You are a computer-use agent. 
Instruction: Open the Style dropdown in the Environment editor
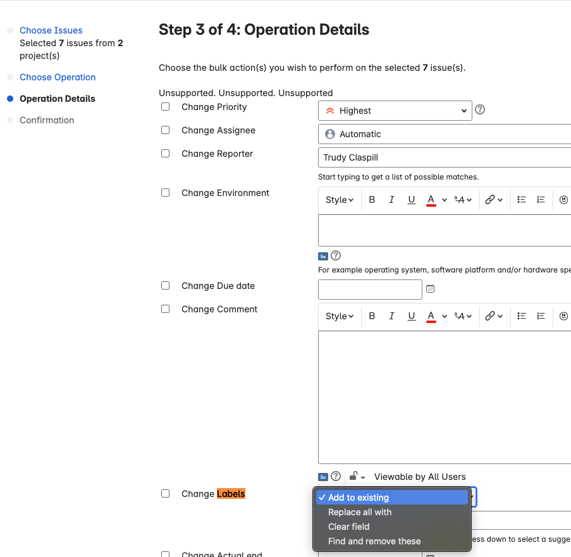339,199
